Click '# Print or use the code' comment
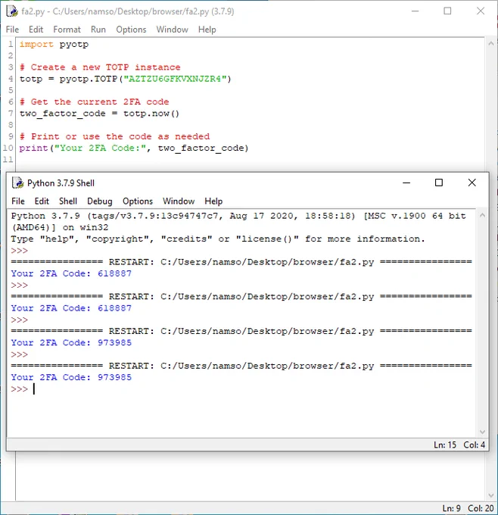498x515 pixels. tap(114, 136)
